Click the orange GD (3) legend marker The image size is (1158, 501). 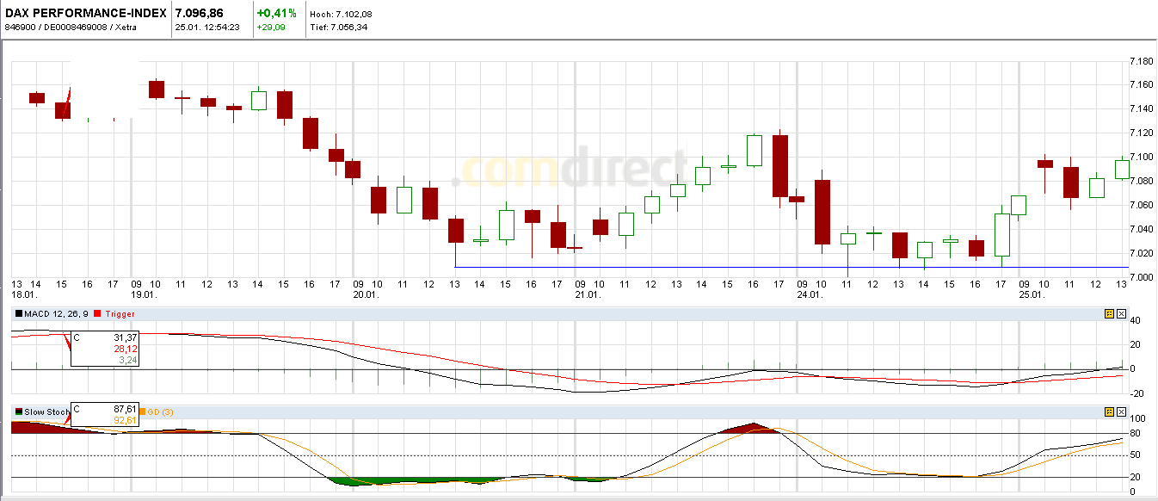(x=143, y=411)
